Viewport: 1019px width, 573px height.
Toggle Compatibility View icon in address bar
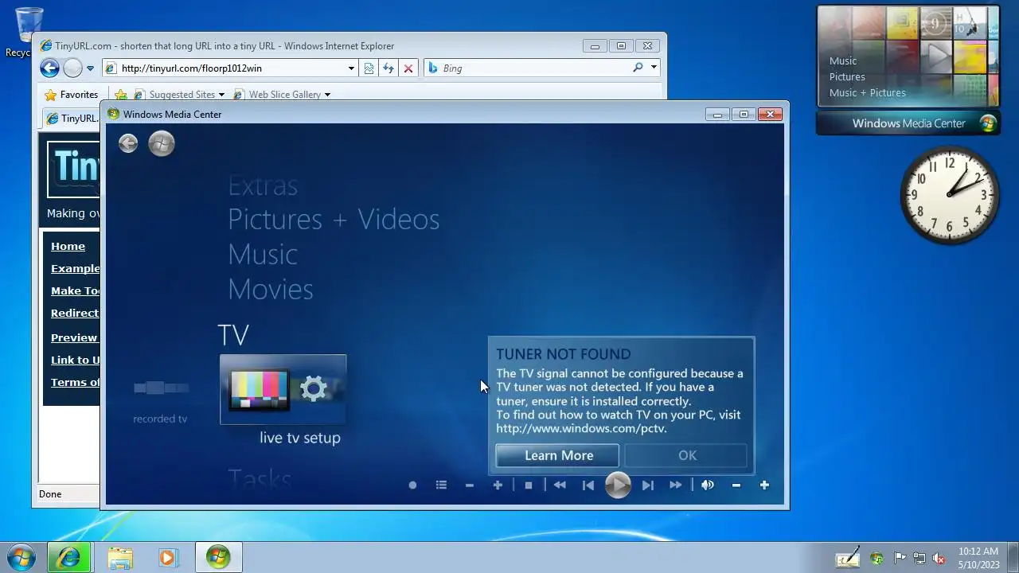click(x=369, y=68)
